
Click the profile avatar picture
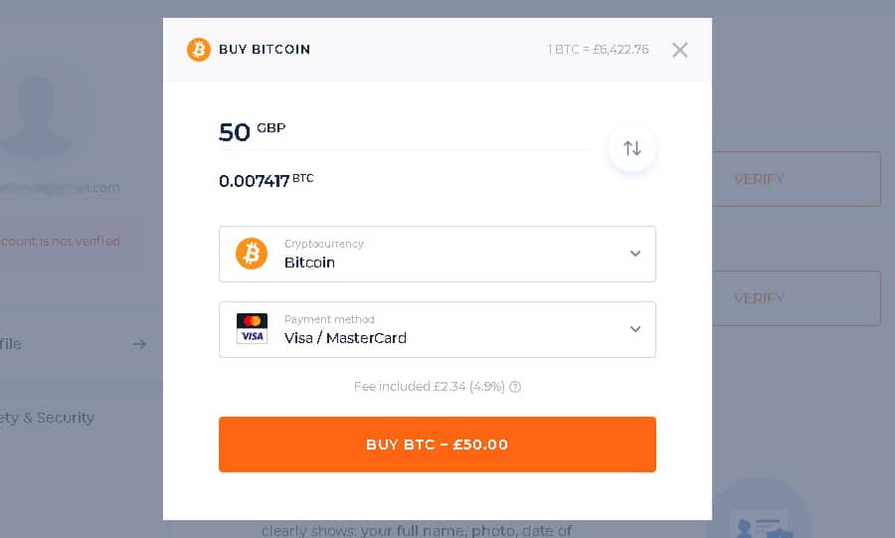click(x=38, y=103)
